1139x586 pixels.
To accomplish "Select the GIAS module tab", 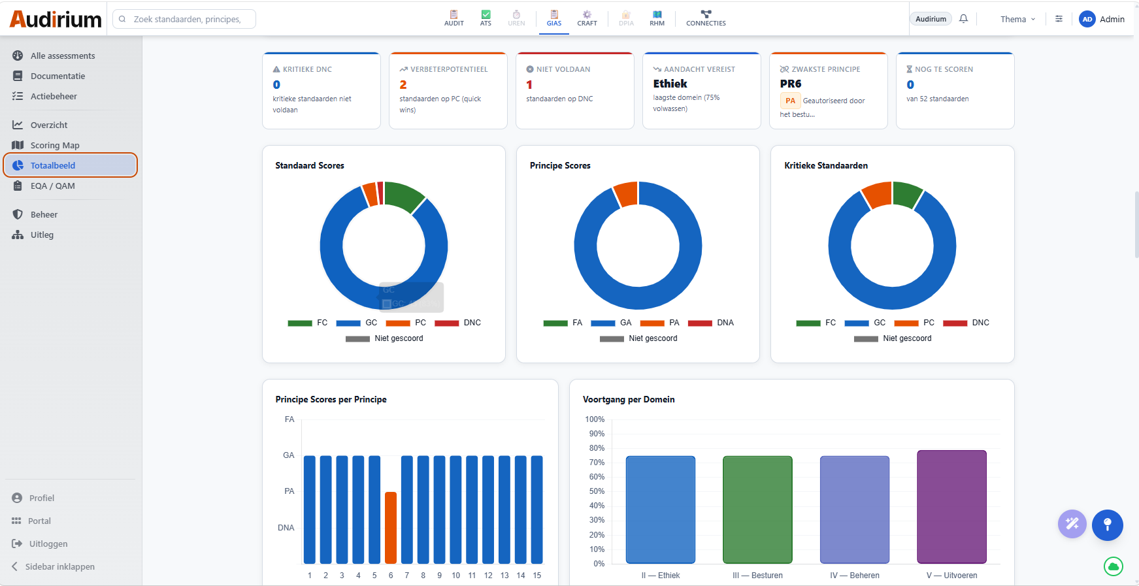I will (554, 18).
